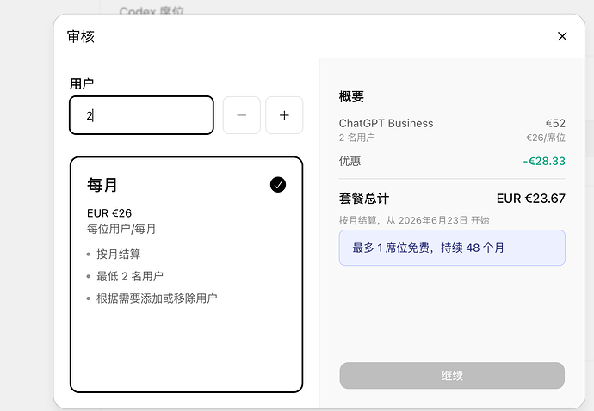Click the 2 名用户 summary text
The image size is (594, 411).
coord(357,138)
